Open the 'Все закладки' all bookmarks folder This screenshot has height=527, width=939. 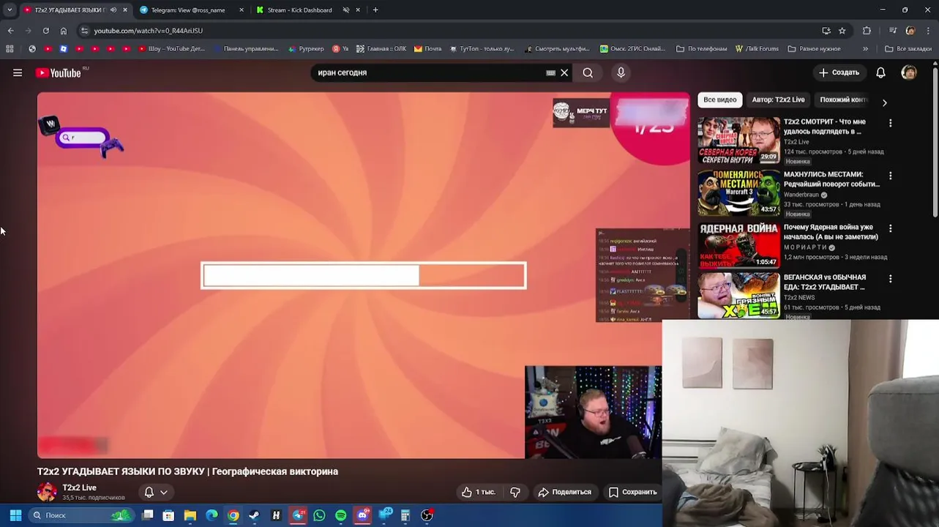coord(908,49)
